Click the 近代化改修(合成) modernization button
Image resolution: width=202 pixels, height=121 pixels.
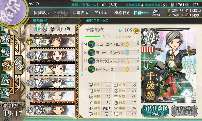pyautogui.click(x=155, y=111)
